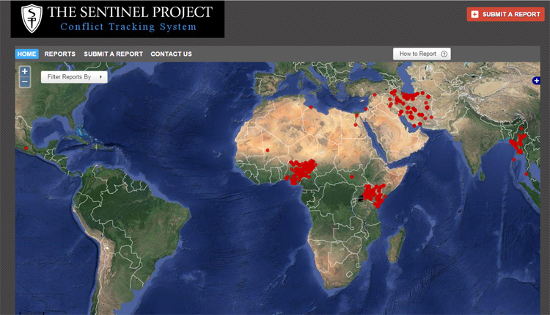This screenshot has height=315, width=550.
Task: Click the lone red marker in the Sahara
Action: [x=268, y=150]
